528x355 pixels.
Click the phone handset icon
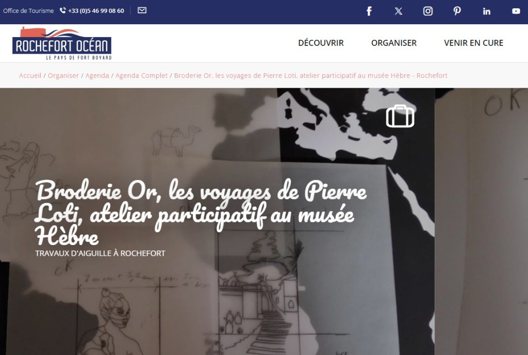(x=62, y=10)
